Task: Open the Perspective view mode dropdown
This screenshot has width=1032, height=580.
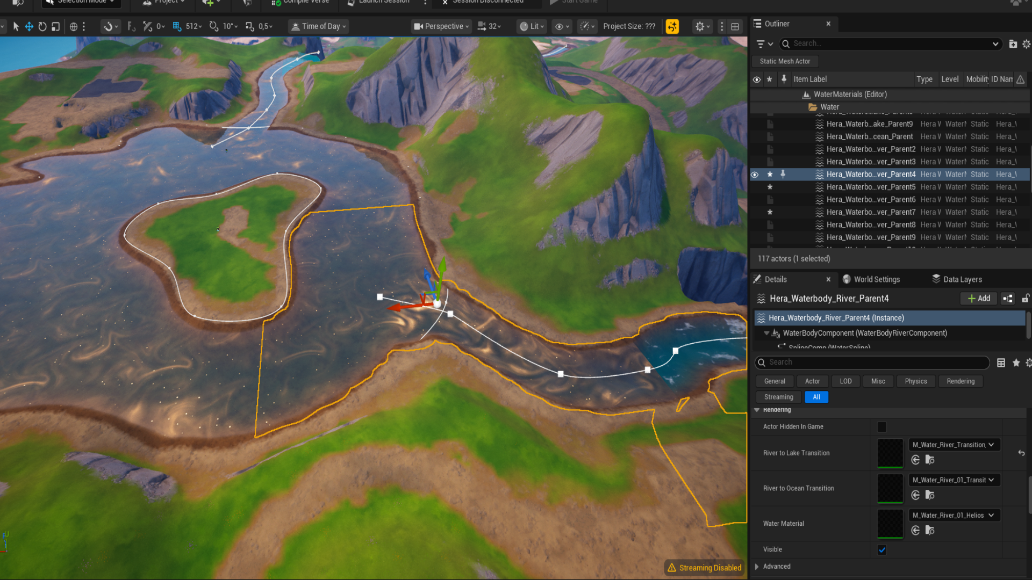Action: click(441, 26)
